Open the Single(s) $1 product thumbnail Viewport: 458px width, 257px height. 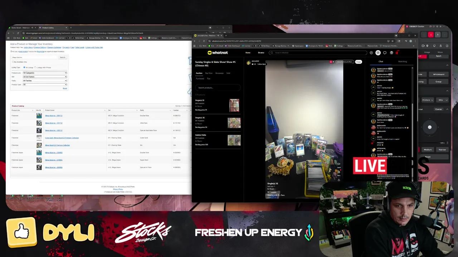pos(234,105)
